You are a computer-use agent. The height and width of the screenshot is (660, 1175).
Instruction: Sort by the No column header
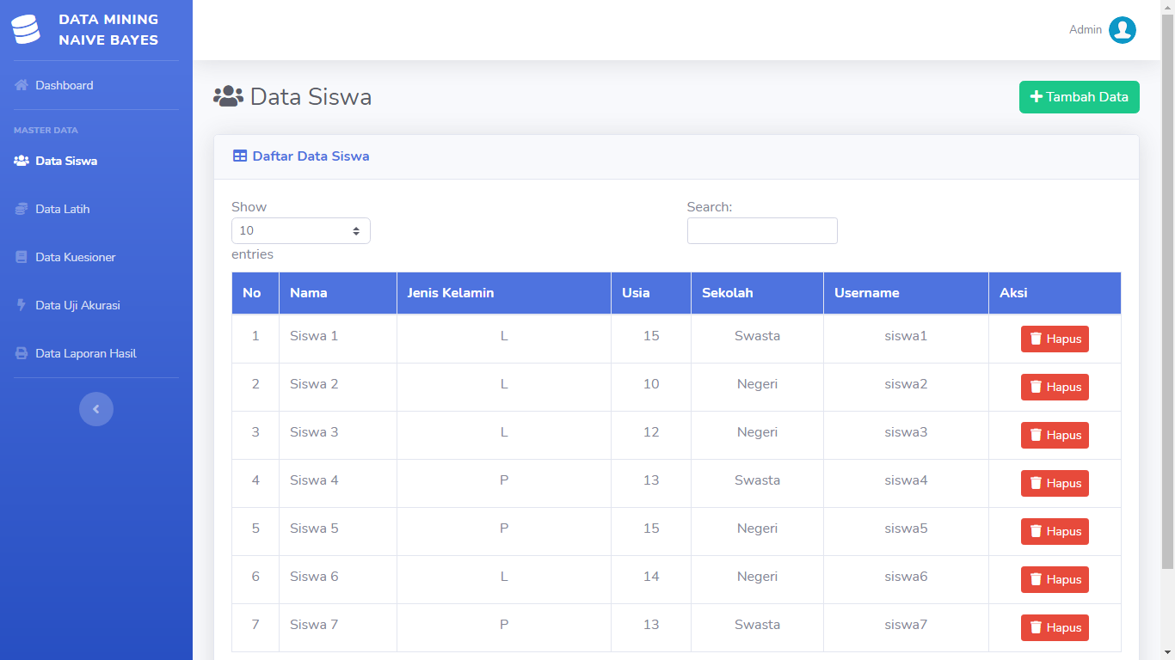tap(255, 293)
